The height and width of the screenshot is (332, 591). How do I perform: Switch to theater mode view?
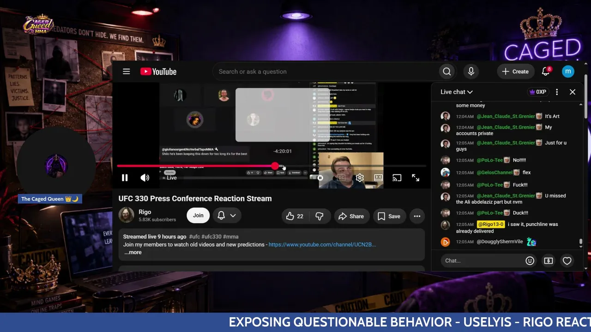coord(378,178)
